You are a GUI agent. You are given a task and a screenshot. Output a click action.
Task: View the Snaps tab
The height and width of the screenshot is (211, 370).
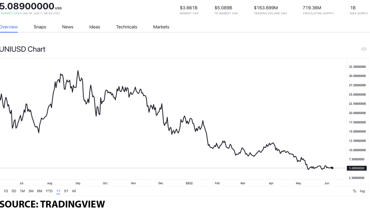pyautogui.click(x=40, y=27)
